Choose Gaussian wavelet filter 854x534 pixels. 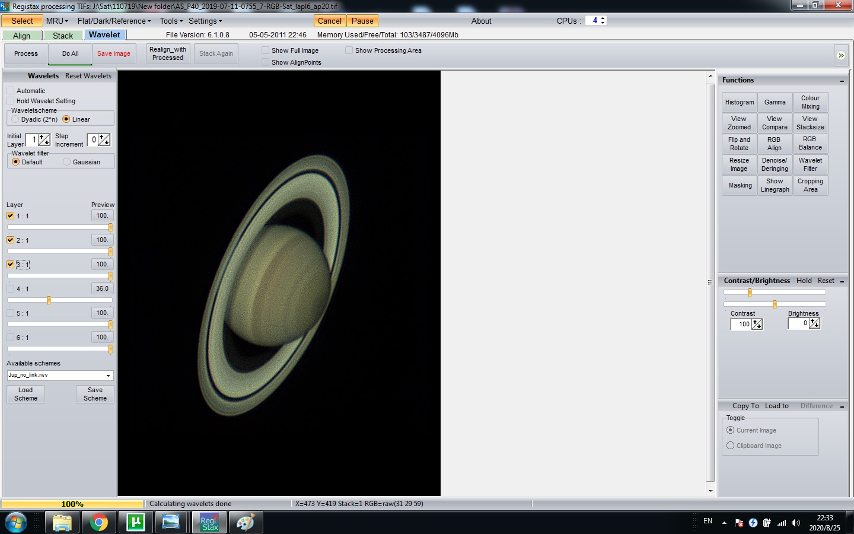point(67,162)
